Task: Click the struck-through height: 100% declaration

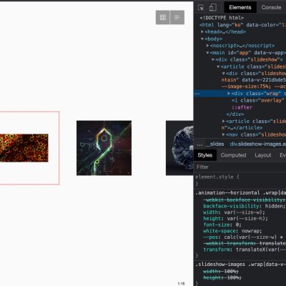Action: 222,277
